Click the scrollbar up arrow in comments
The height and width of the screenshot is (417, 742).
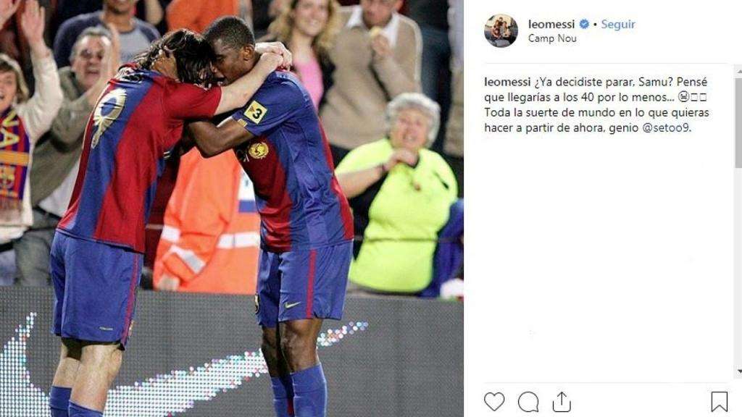coord(738,71)
